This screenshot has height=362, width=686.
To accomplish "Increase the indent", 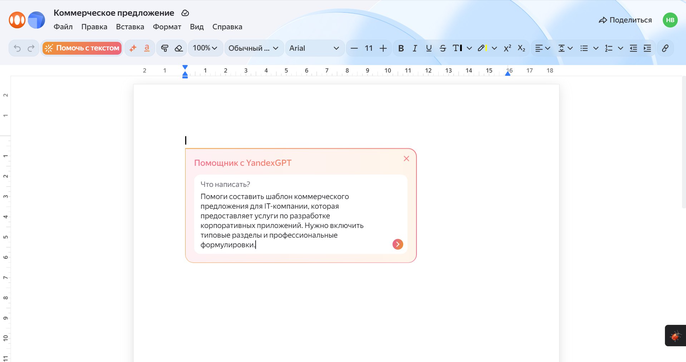I will pos(647,48).
